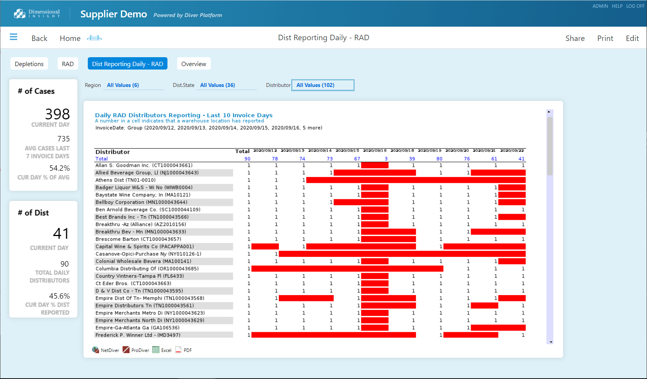Open the hamburger menu icon
The image size is (647, 379).
click(x=14, y=37)
